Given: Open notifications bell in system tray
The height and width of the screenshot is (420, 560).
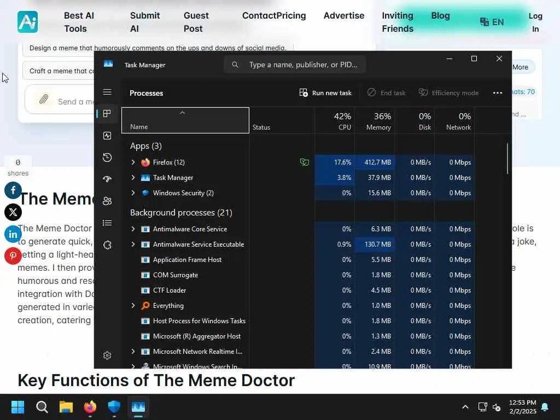Looking at the screenshot, I should tap(545, 407).
